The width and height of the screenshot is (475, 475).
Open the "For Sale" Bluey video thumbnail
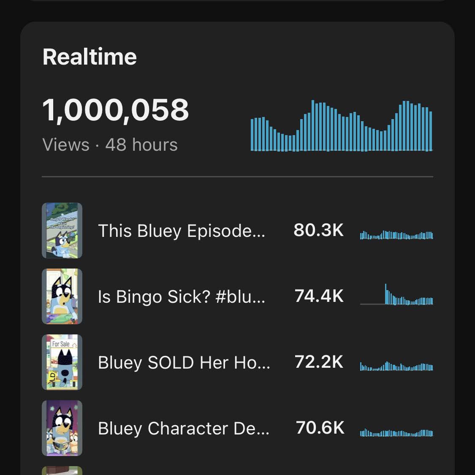(x=62, y=362)
